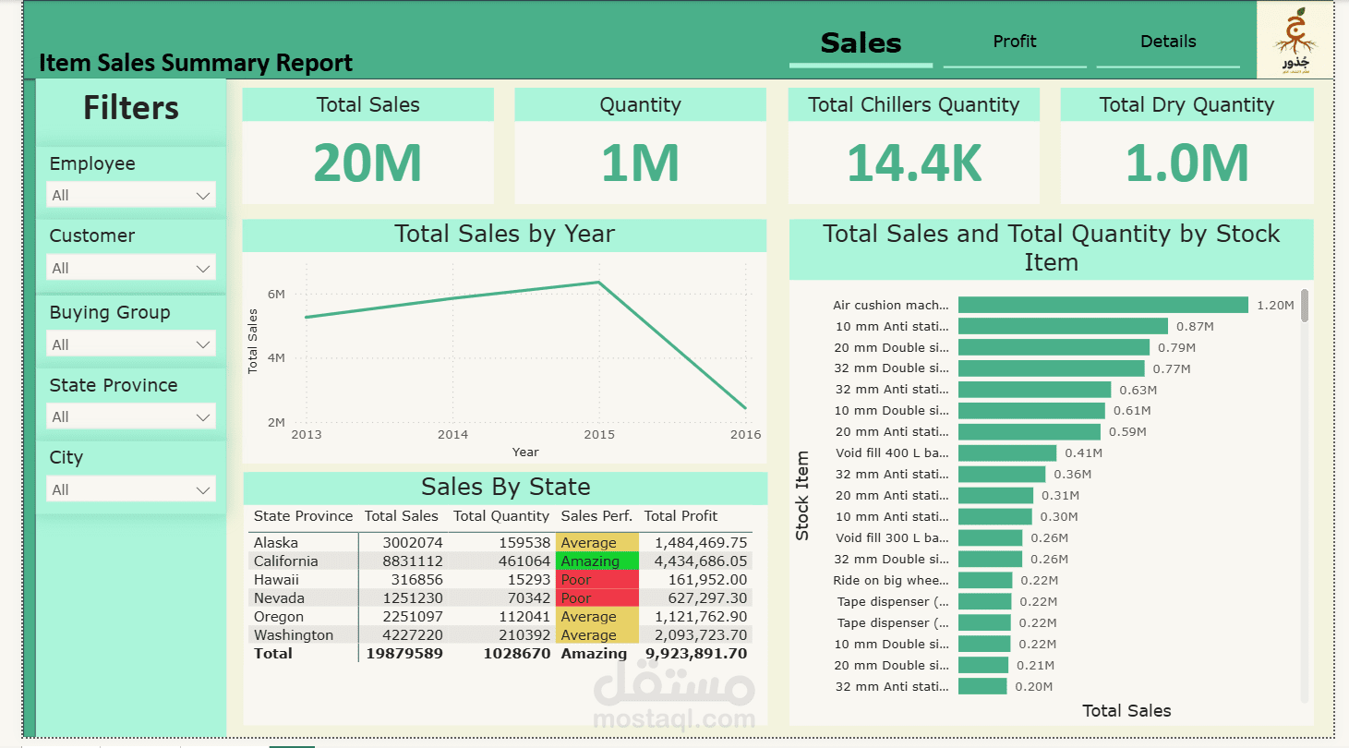Click the red Poor cell for Nevada
1349x748 pixels.
(x=597, y=598)
